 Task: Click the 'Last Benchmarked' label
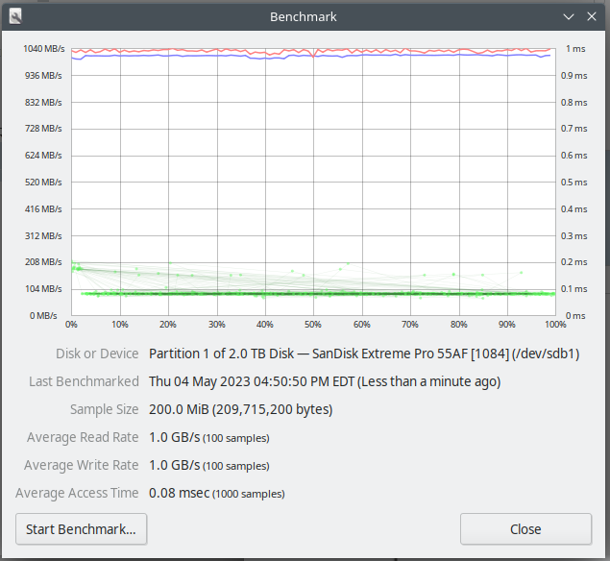click(84, 381)
